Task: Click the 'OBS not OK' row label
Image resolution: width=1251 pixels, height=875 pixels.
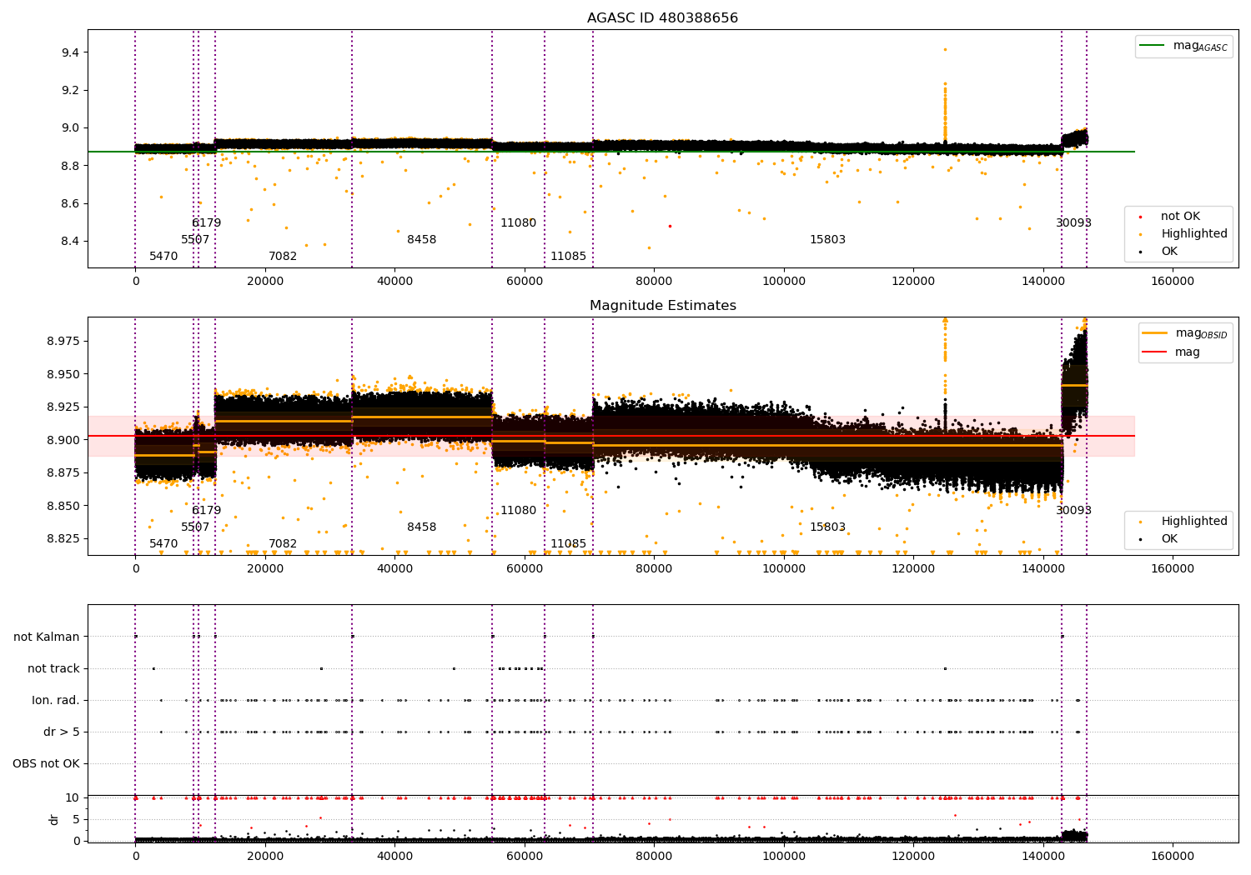Action: [46, 764]
